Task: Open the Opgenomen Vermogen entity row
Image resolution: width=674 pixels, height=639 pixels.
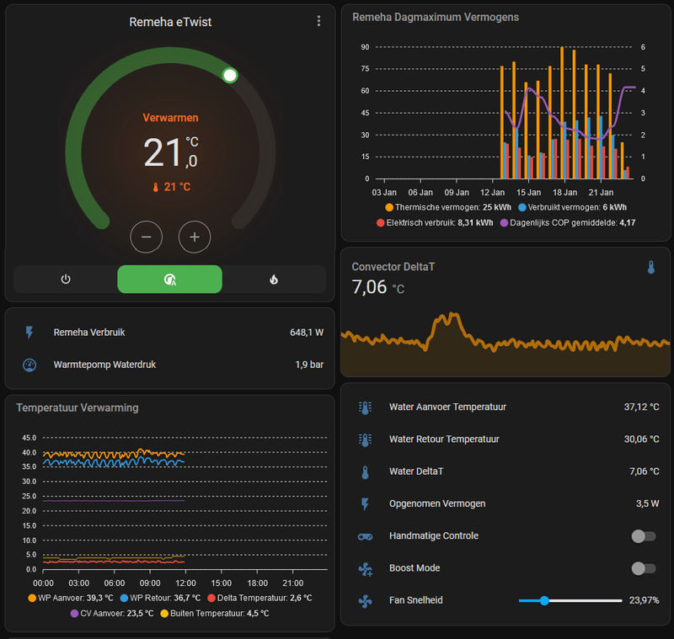Action: tap(505, 503)
